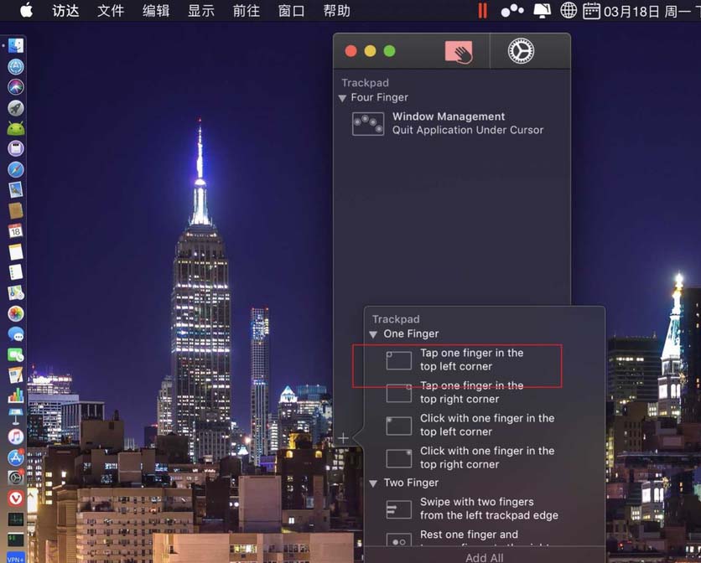The width and height of the screenshot is (701, 563).
Task: Launch the Android app from the Dock
Action: (14, 127)
